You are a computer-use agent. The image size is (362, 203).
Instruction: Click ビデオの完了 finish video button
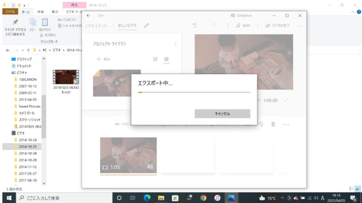(277, 26)
